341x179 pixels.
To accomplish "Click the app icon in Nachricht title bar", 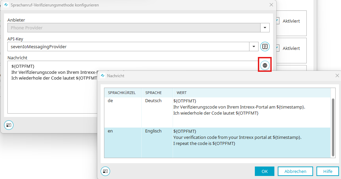I will (x=102, y=76).
